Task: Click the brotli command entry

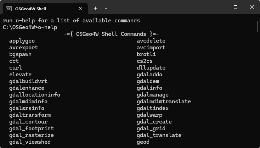Action: [146, 54]
